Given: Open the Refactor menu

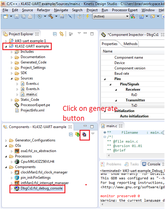Looking at the screenshot, I should pyautogui.click(x=43, y=10).
